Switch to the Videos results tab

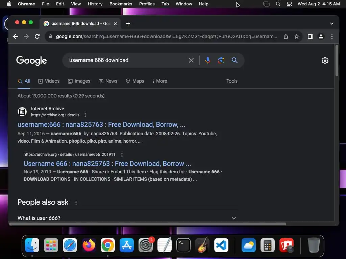[x=49, y=81]
